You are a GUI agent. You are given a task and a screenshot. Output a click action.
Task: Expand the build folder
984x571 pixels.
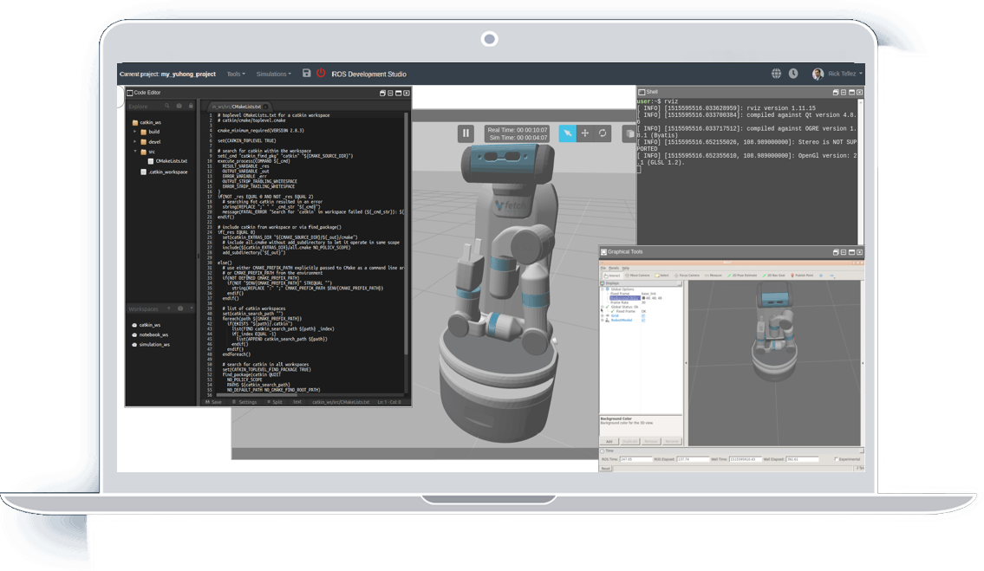pos(135,132)
